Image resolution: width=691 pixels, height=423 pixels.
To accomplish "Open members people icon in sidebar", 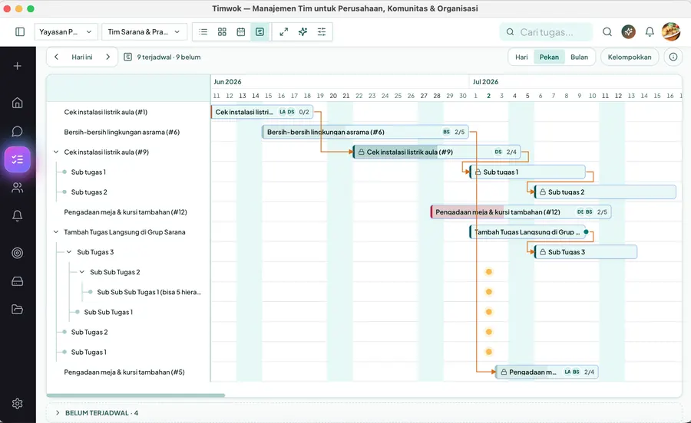I will click(x=17, y=188).
